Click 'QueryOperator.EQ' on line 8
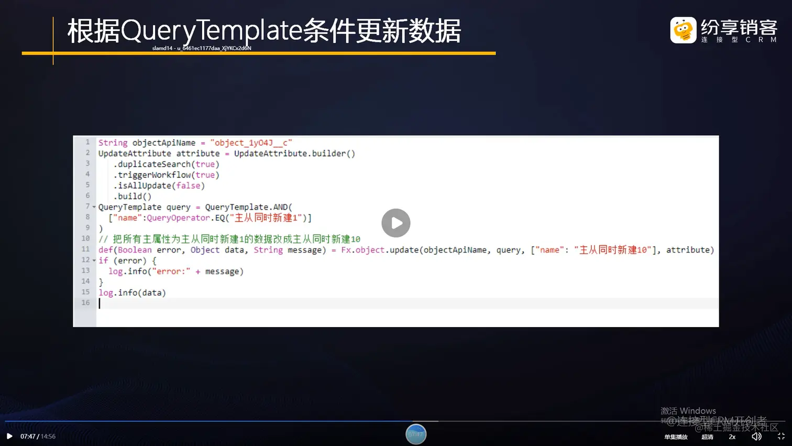 tap(185, 217)
